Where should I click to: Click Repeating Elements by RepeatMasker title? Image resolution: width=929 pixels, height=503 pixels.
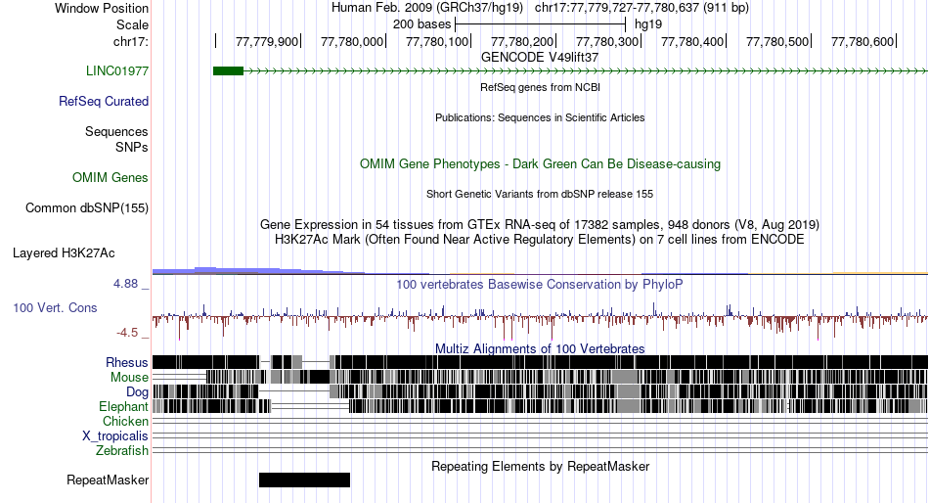[x=540, y=466]
